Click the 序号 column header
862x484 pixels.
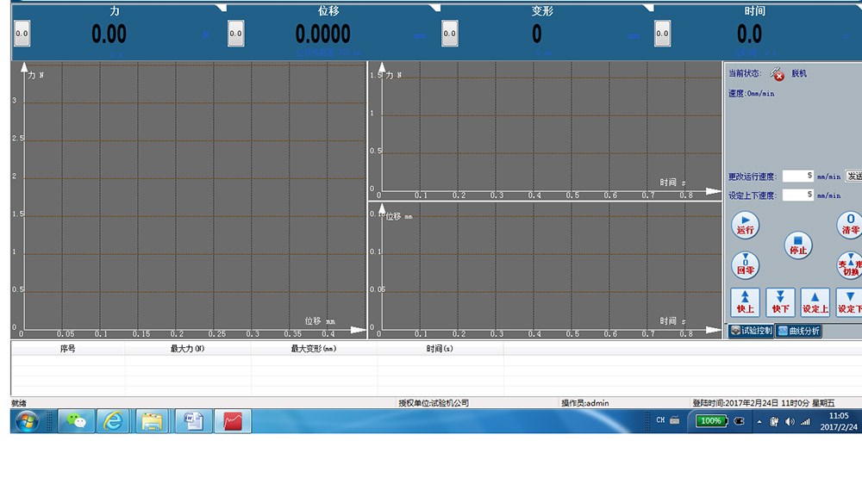pyautogui.click(x=67, y=348)
